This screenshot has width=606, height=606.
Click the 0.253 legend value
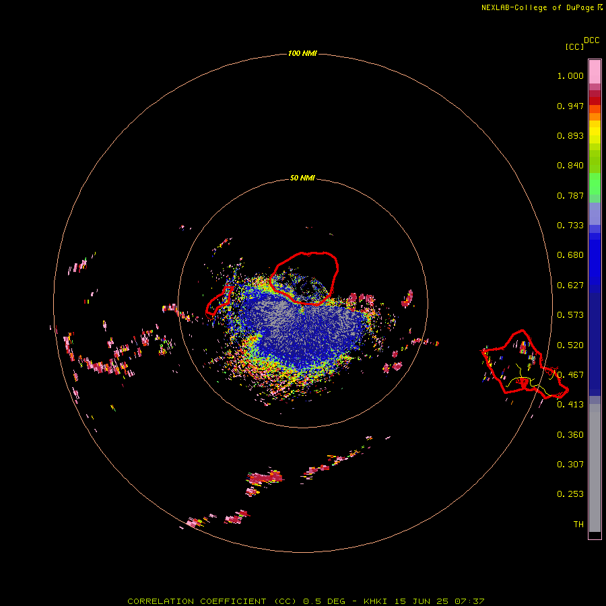coord(570,494)
